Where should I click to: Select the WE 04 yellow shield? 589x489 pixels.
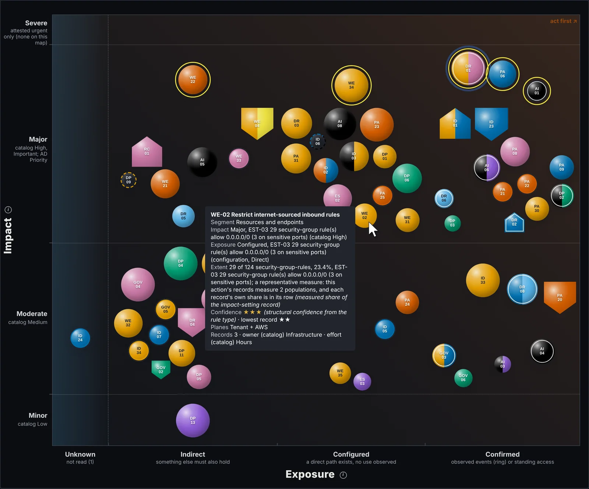[x=257, y=124]
